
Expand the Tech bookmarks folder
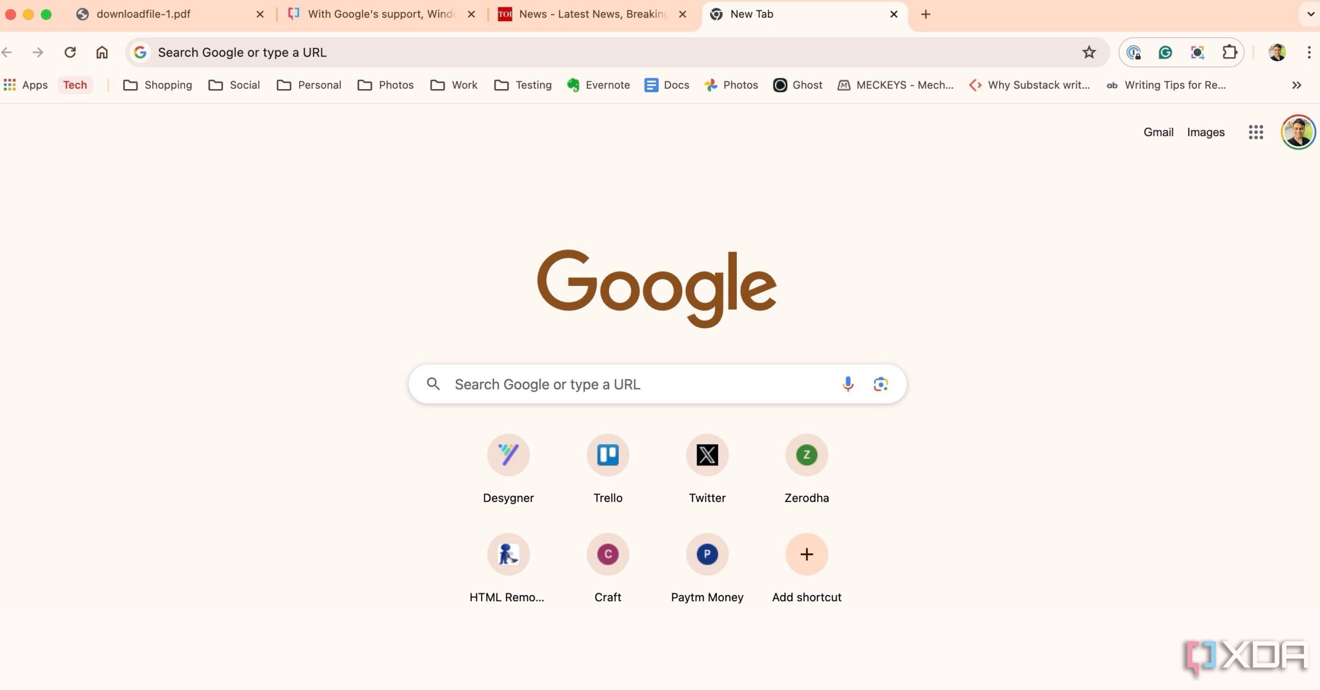[76, 85]
